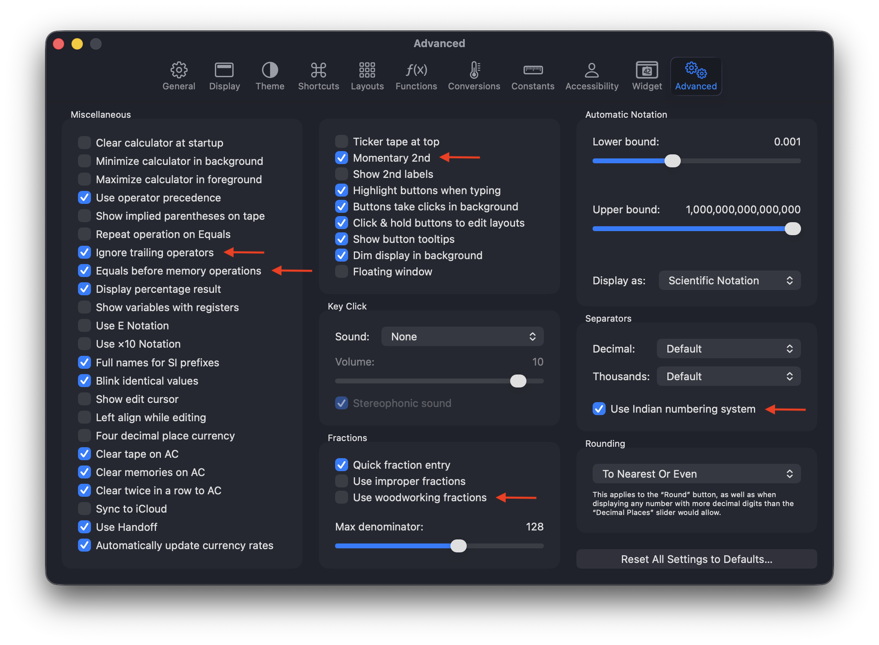Disable Blink identical values
Viewport: 879px width, 645px height.
pos(84,381)
